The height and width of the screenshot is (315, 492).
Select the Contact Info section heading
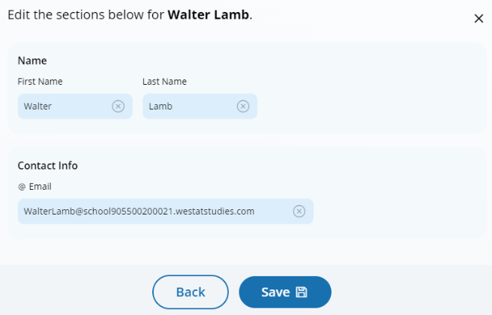click(48, 166)
